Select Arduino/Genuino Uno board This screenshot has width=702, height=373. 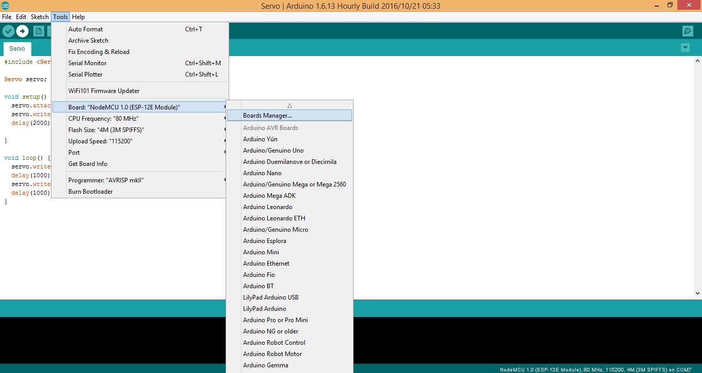(x=289, y=151)
